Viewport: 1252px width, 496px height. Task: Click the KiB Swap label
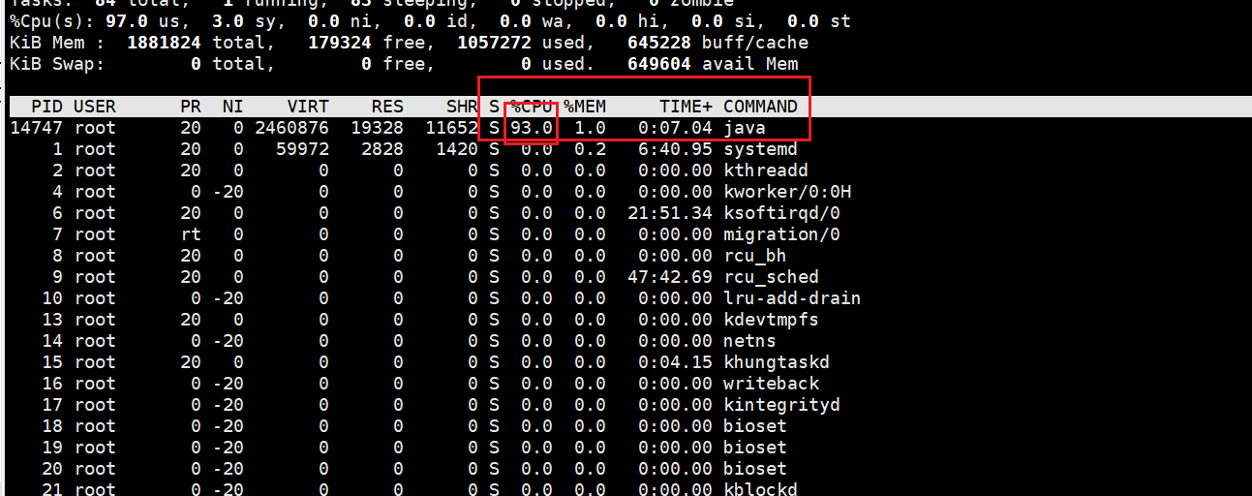(x=57, y=64)
